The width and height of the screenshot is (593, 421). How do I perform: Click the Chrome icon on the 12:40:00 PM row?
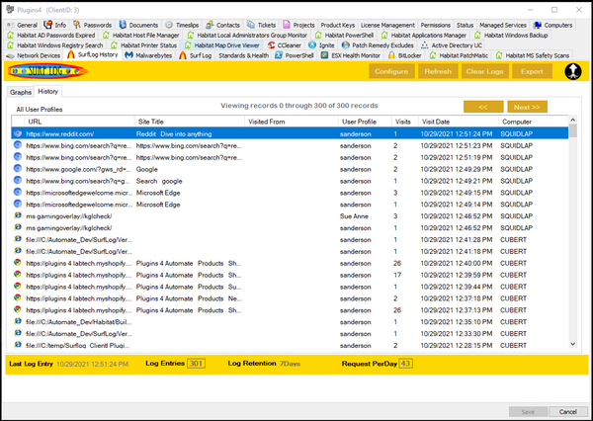click(x=18, y=263)
